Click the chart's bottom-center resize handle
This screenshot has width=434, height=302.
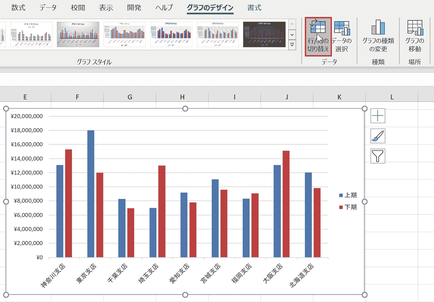tap(185, 295)
